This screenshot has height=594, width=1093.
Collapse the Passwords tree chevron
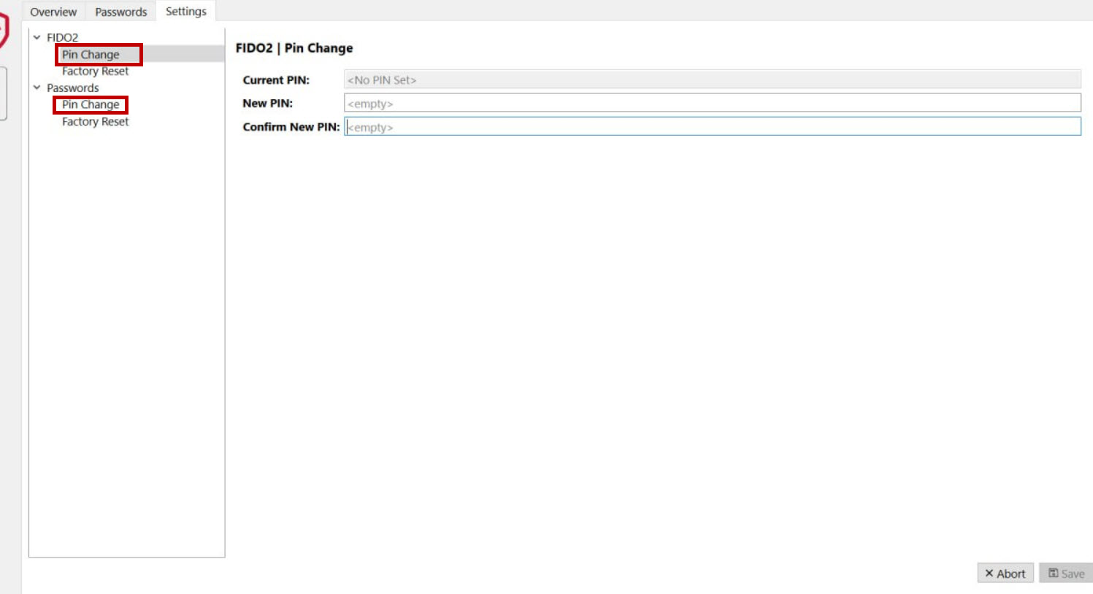click(37, 88)
